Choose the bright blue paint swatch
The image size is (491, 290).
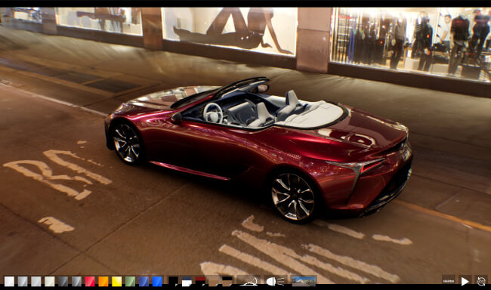tap(157, 281)
